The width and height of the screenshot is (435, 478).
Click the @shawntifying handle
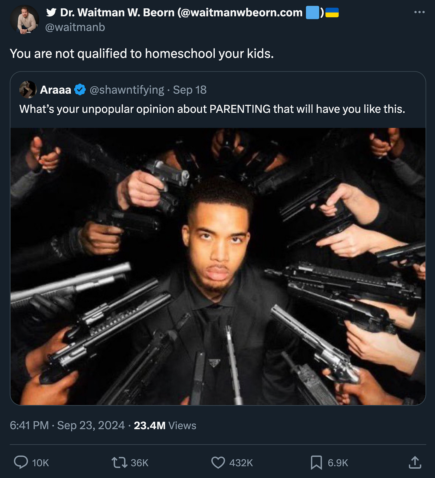pyautogui.click(x=127, y=90)
